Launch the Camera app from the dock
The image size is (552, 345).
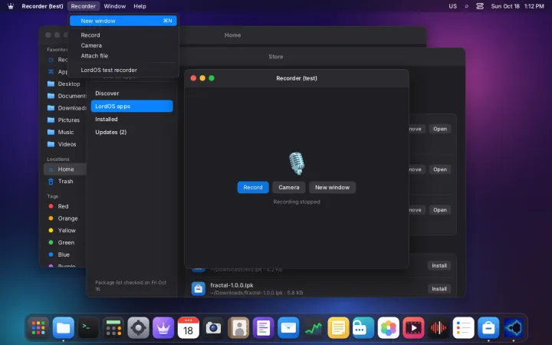point(213,328)
